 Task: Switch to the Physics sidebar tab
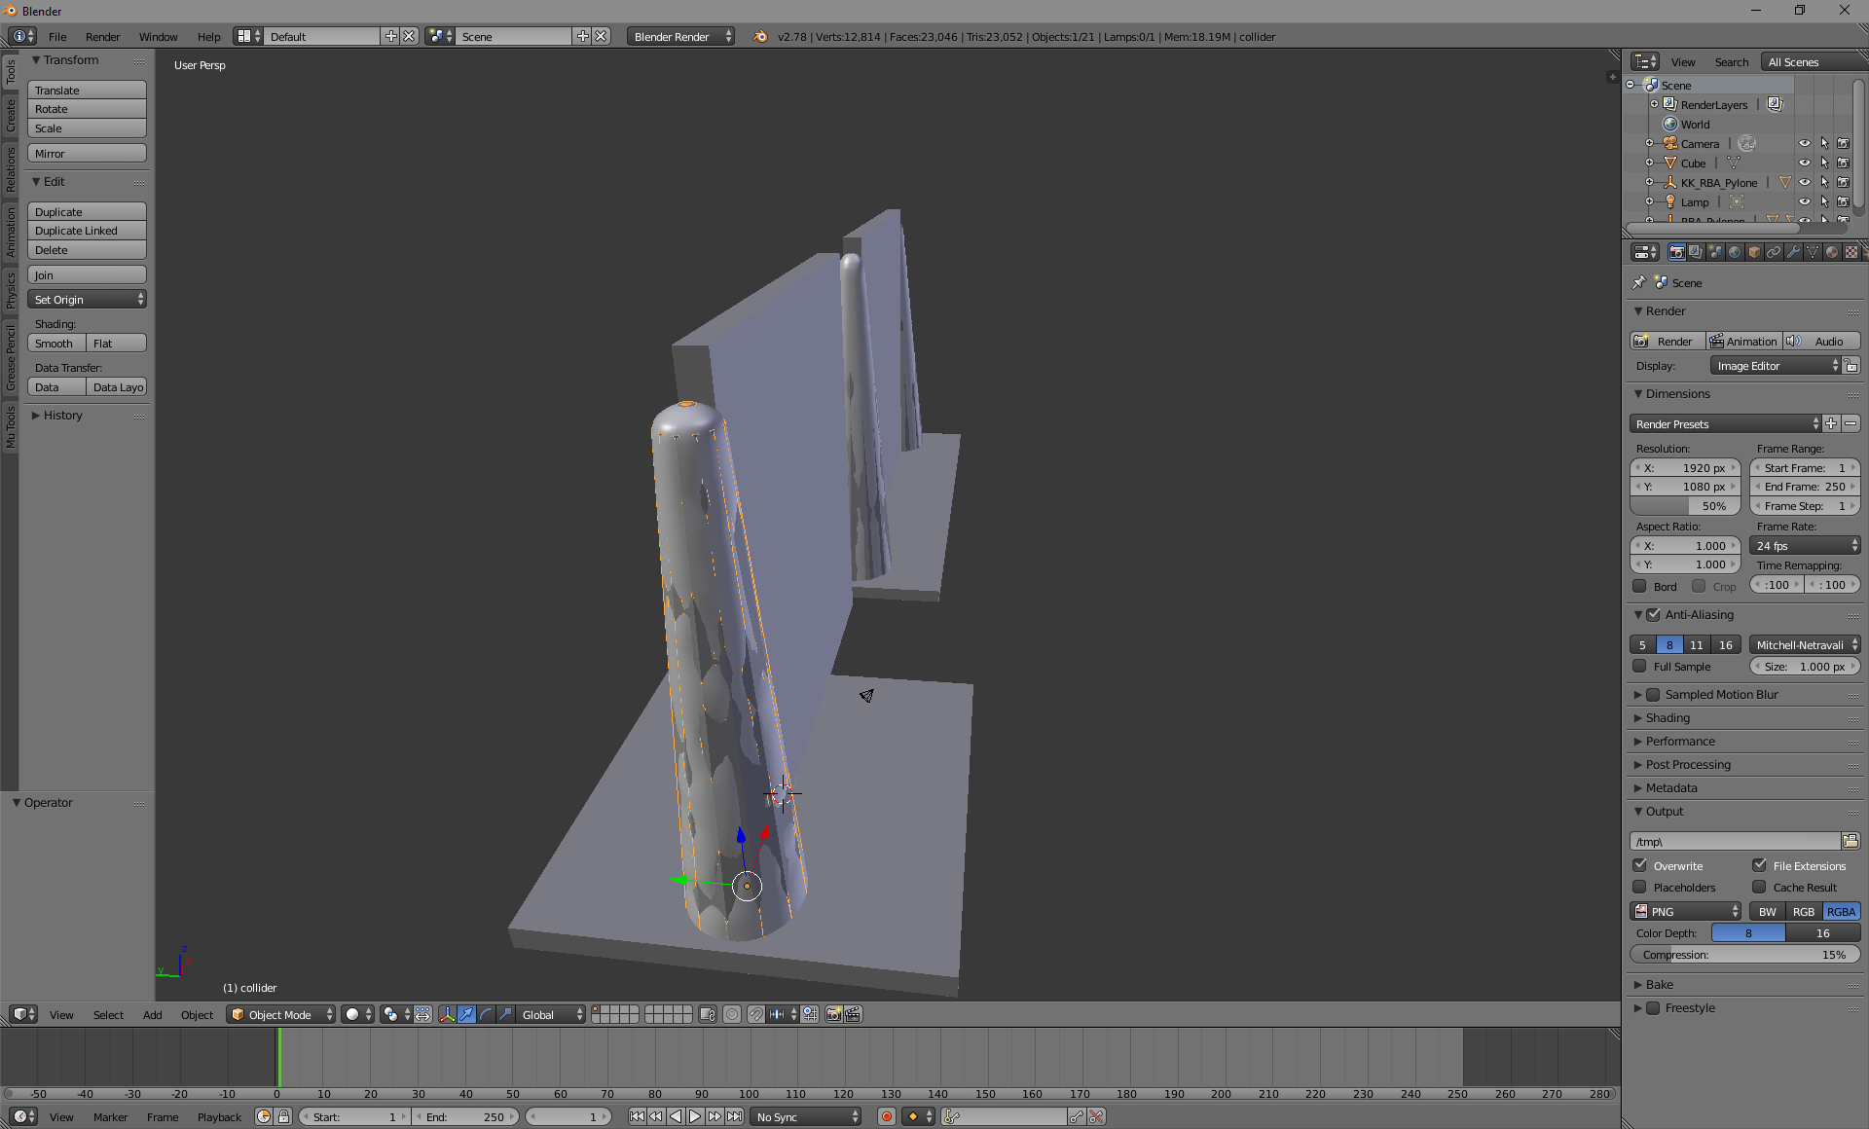tap(10, 290)
